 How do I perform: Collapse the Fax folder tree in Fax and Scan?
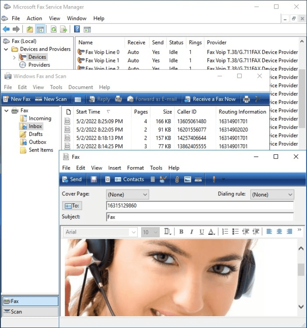[x=7, y=111]
